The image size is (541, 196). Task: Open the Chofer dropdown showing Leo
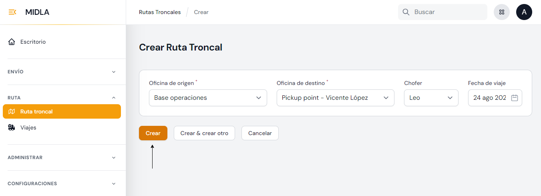click(431, 98)
